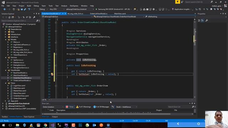228x128 pixels.
Task: Switch to the MainView.xaml editor tab
Action: click(120, 14)
